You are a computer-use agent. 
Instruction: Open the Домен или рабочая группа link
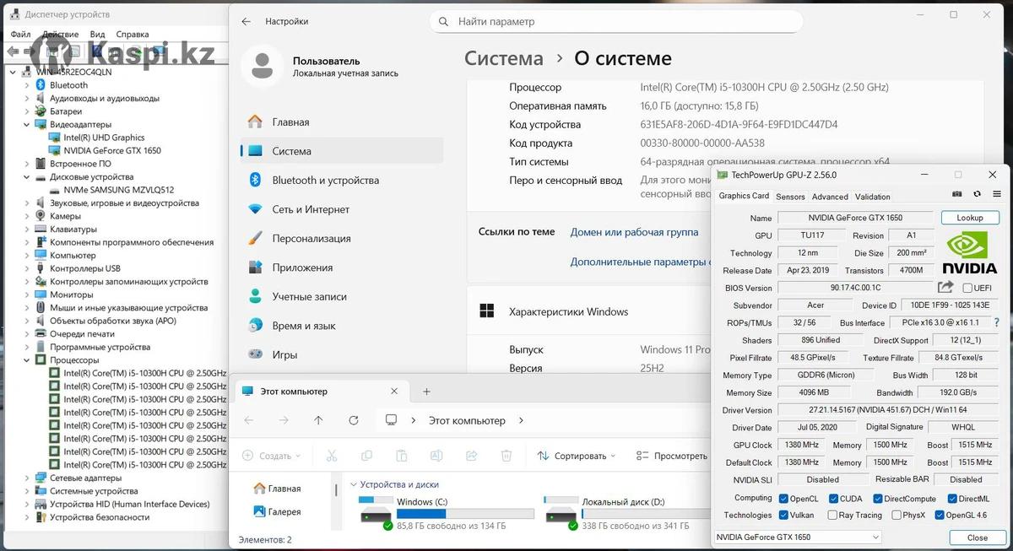click(x=634, y=232)
